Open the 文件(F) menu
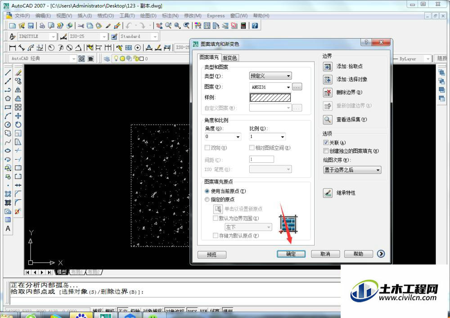Screen dimensions: 450x318 [x=22, y=16]
